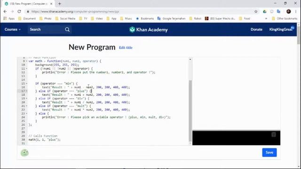The width and height of the screenshot is (301, 169).
Task: Click the canvas output preview area
Action: pyautogui.click(x=236, y=94)
